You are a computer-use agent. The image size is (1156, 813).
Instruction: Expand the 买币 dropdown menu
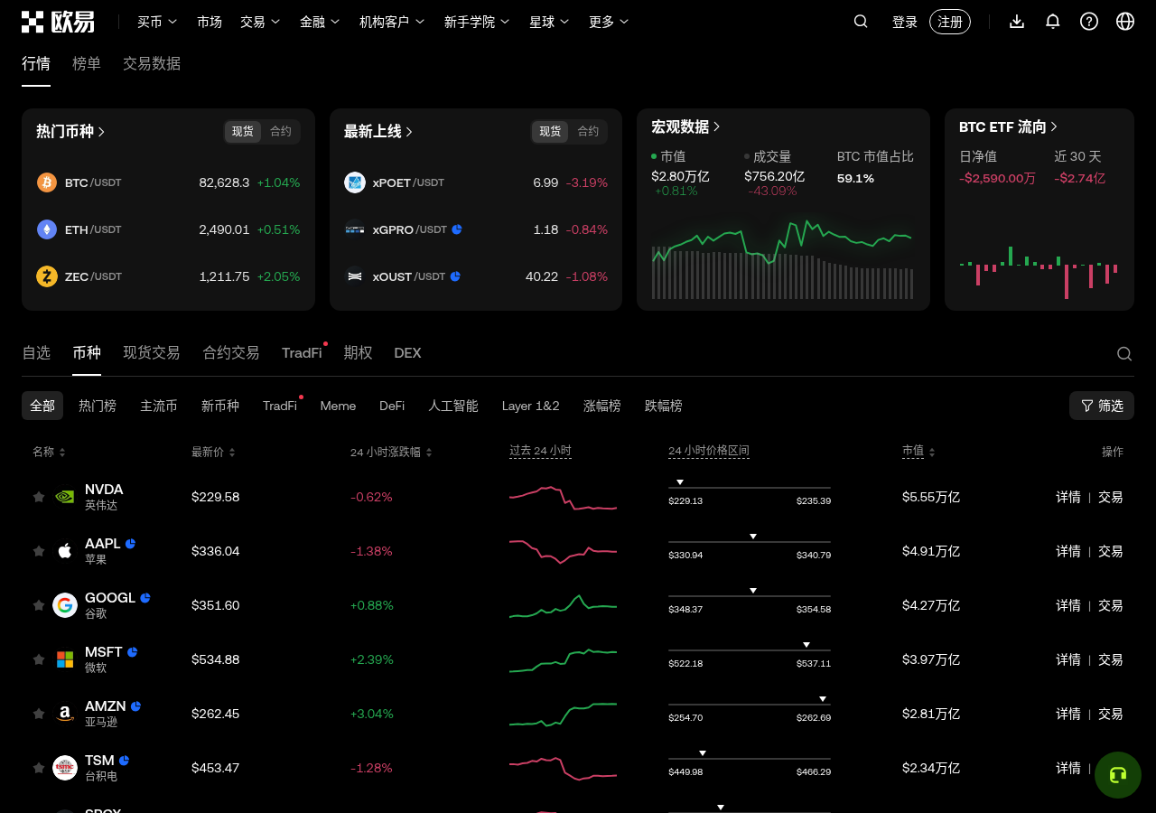tap(157, 22)
